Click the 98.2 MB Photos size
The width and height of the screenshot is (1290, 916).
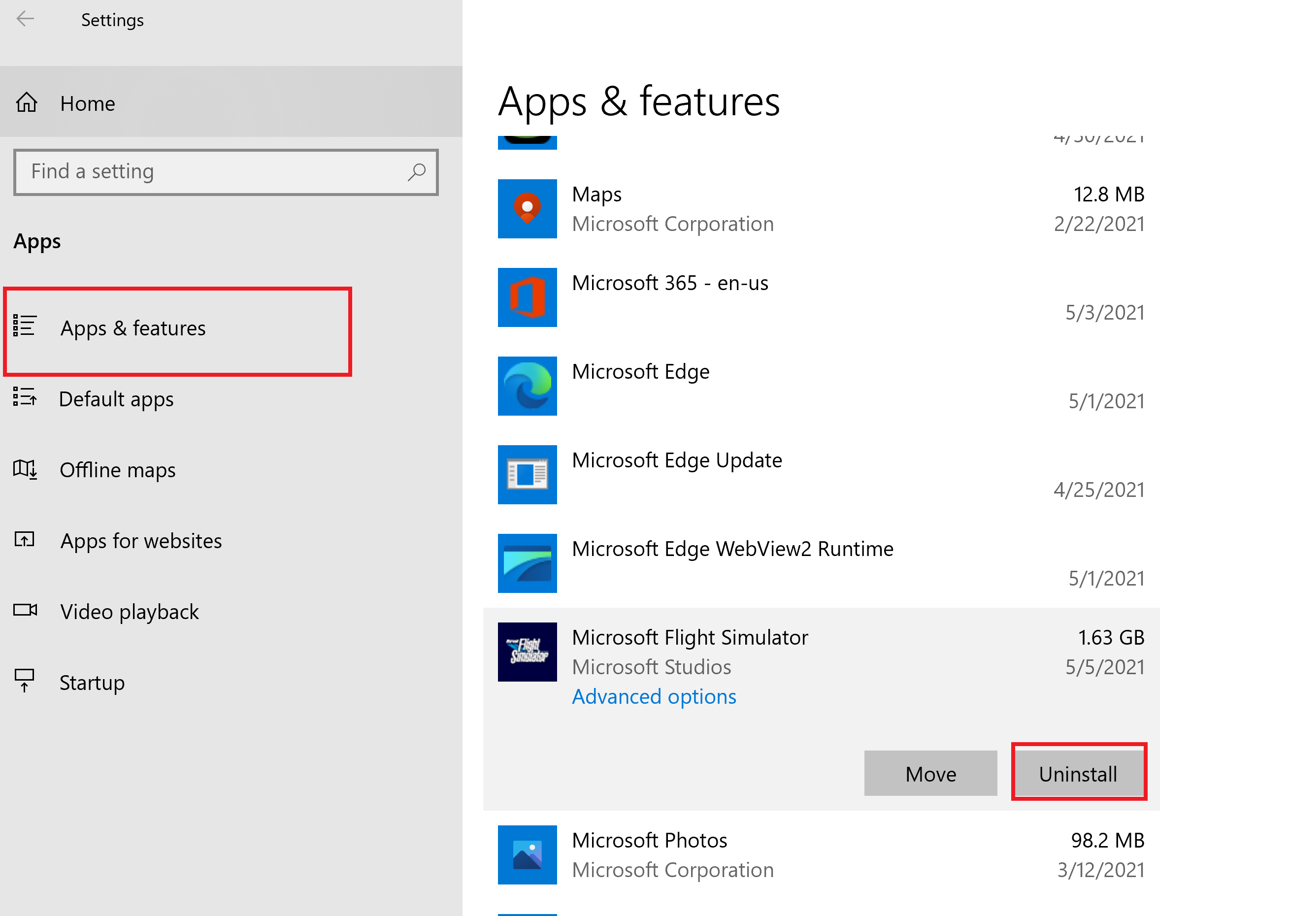click(x=1107, y=841)
